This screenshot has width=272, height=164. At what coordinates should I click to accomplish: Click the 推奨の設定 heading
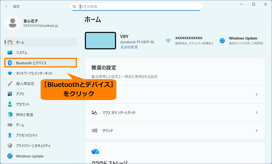tap(104, 67)
